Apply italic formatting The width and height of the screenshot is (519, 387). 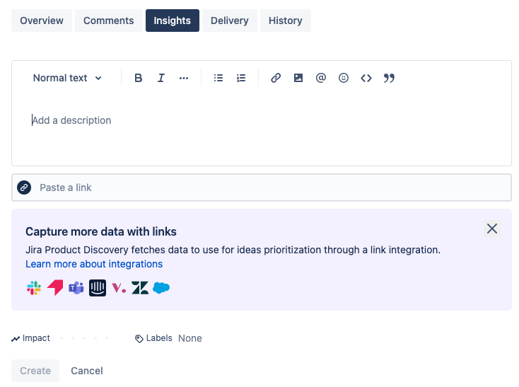tap(161, 78)
